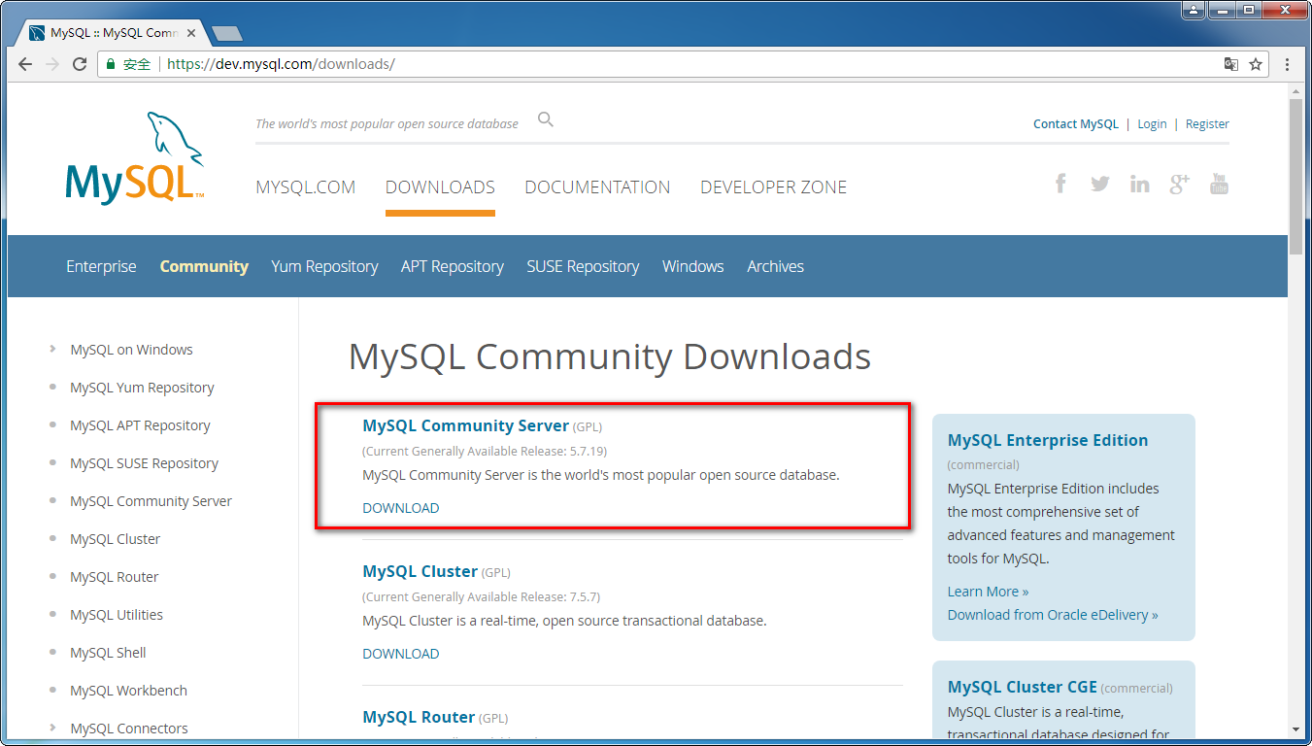Click browser Back arrow
Screen dimensions: 1312x746
pos(25,64)
